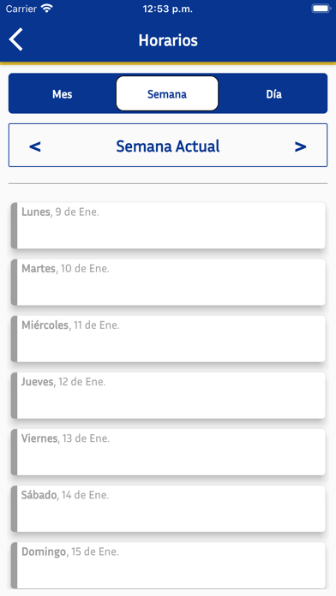Screen dimensions: 336x596
Task: Open the Domingo, 15 de Ene. card
Action: (x=168, y=565)
